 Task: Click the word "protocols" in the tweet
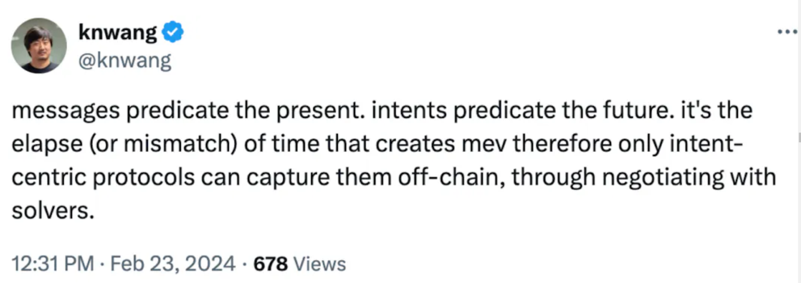[143, 177]
